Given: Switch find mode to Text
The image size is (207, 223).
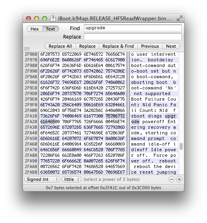Looking at the screenshot, I should [x=51, y=29].
